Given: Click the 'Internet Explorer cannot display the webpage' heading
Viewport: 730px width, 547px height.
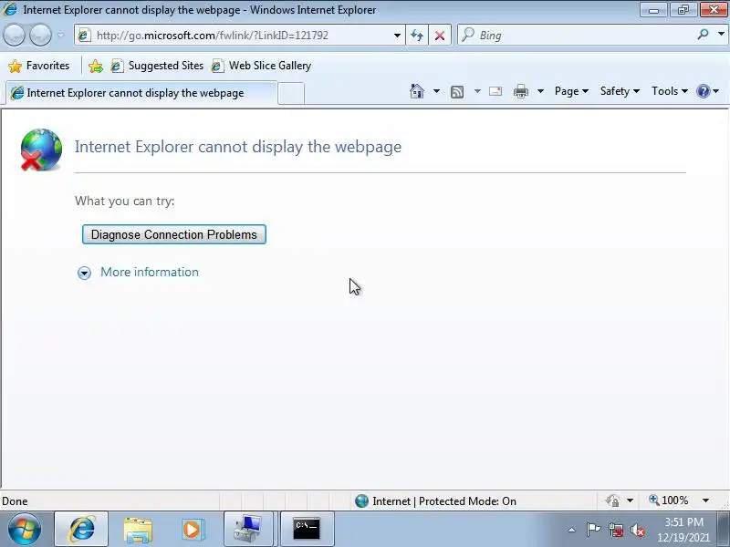Looking at the screenshot, I should [x=238, y=147].
